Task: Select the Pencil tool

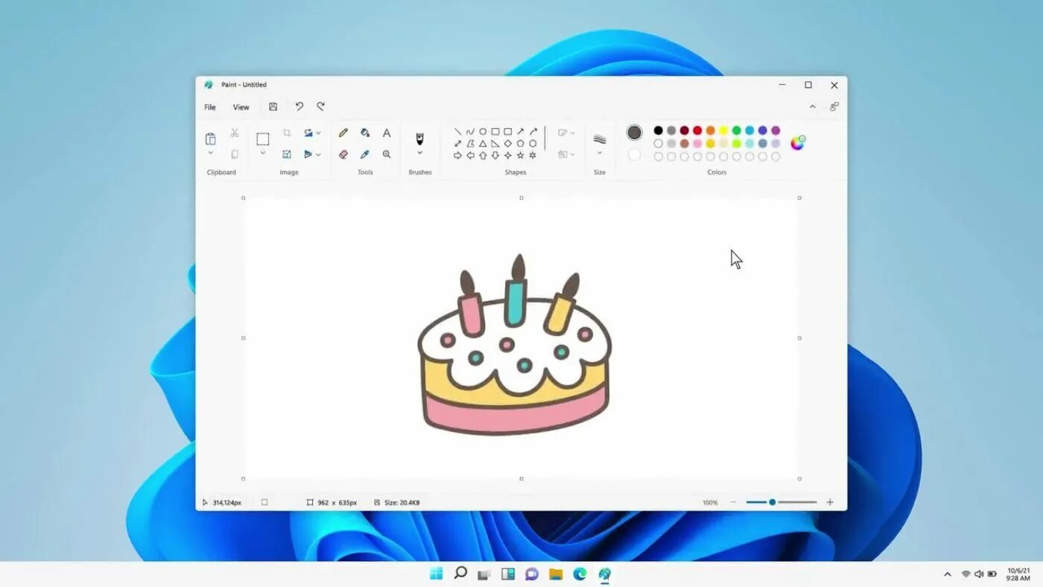Action: point(343,133)
